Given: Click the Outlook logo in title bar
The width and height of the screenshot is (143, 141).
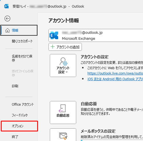Looking at the screenshot, I should (6, 6).
